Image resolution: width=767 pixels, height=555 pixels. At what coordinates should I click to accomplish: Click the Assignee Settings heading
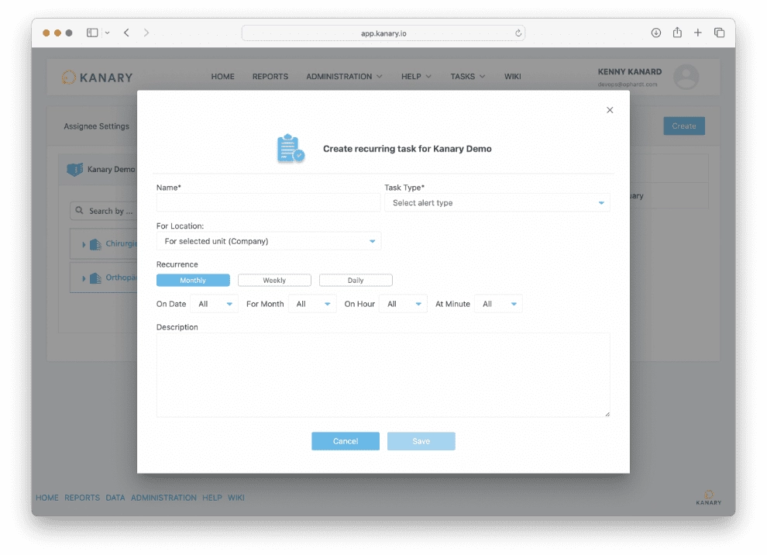click(x=96, y=126)
